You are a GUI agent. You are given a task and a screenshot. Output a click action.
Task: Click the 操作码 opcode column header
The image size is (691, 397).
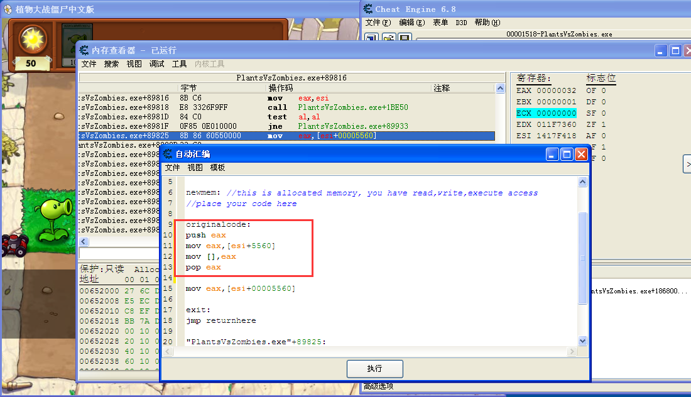tap(348, 88)
